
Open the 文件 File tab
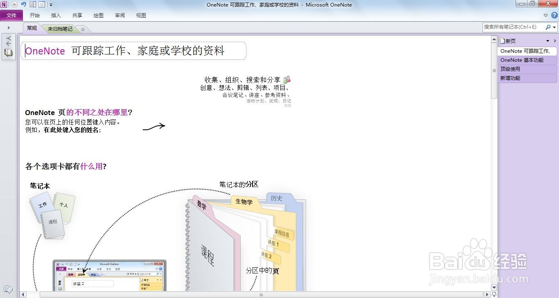coord(11,16)
